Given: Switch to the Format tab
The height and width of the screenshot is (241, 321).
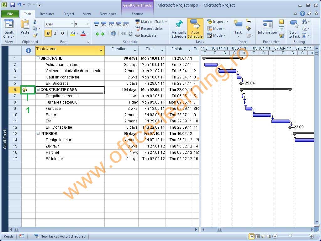Looking at the screenshot, I should [137, 14].
